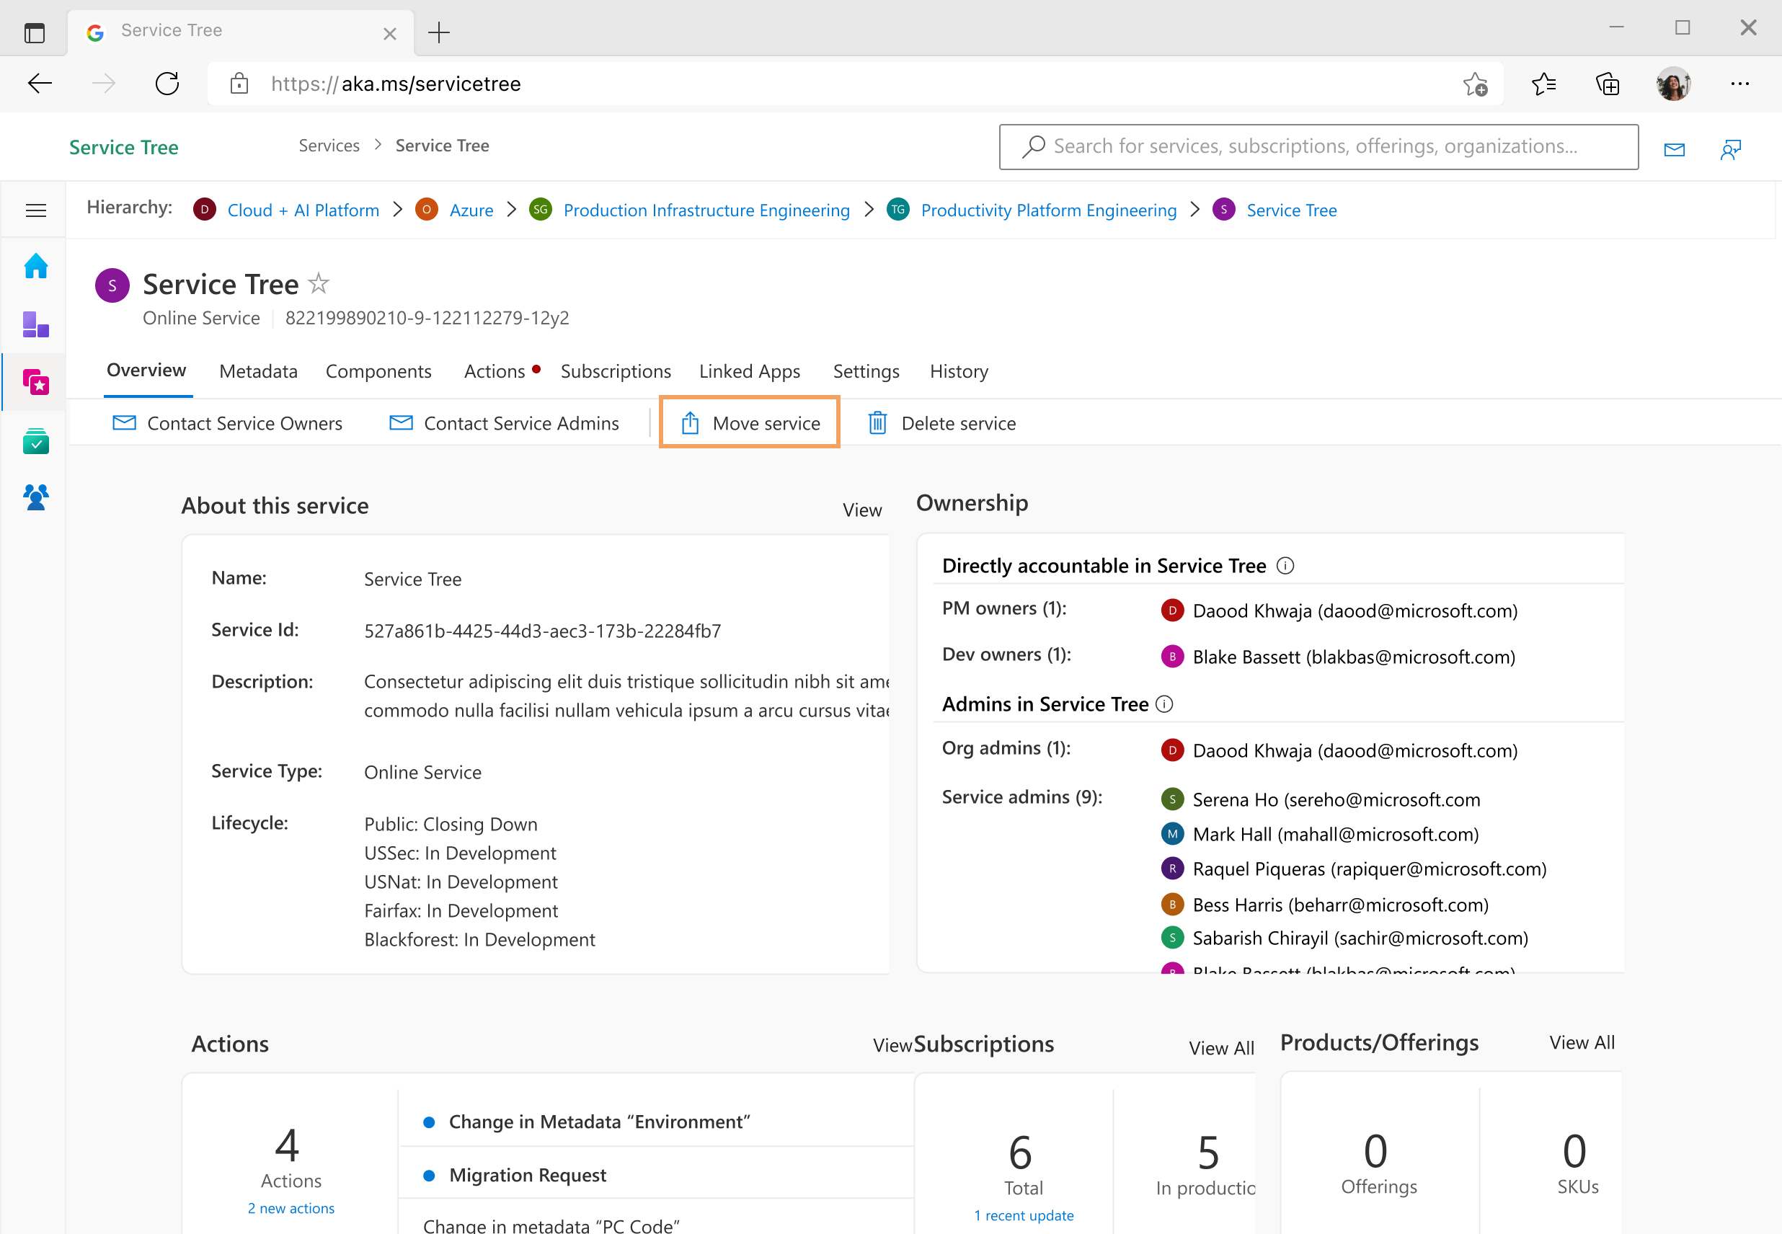Open the History tab

tap(959, 372)
